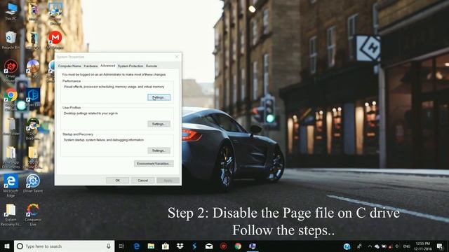
Task: Open Dropbox from the taskbar
Action: [x=180, y=246]
